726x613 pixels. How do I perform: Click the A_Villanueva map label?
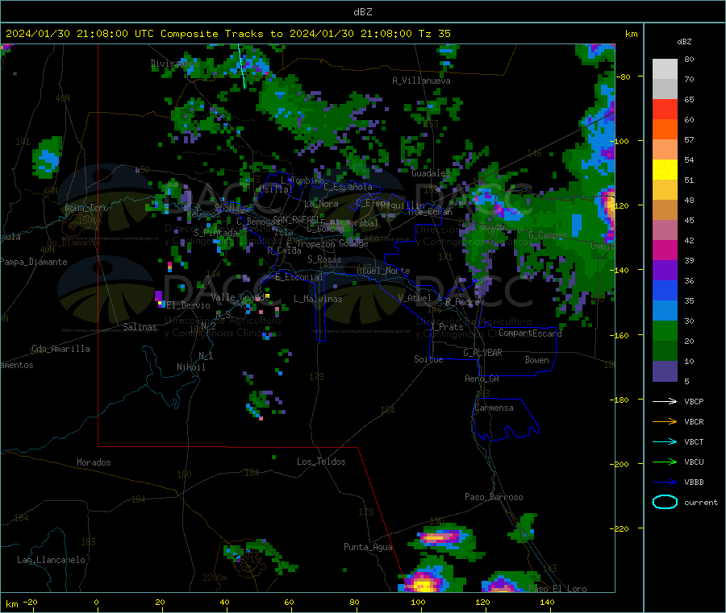click(x=421, y=81)
